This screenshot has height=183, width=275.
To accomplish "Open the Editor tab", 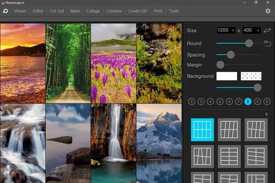I will [38, 11].
